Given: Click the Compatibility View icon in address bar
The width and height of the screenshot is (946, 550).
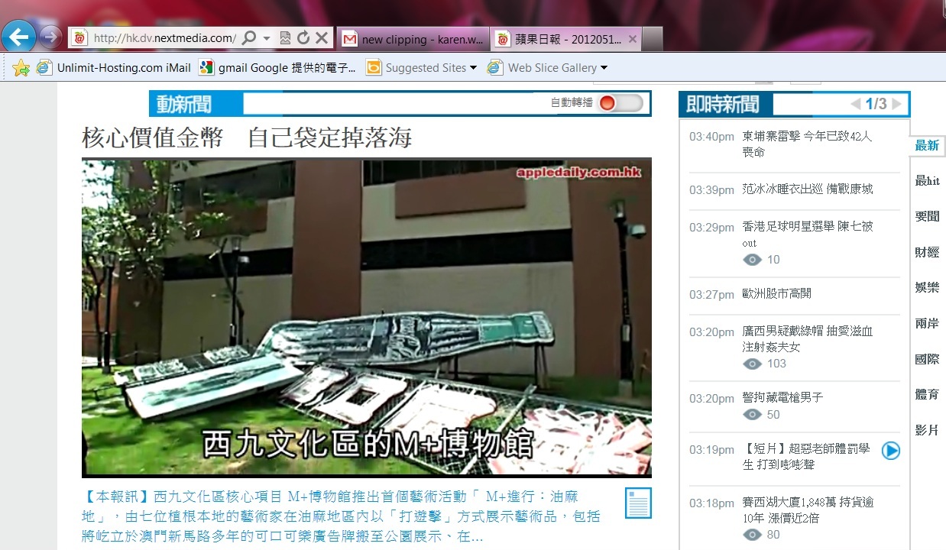Looking at the screenshot, I should click(285, 38).
